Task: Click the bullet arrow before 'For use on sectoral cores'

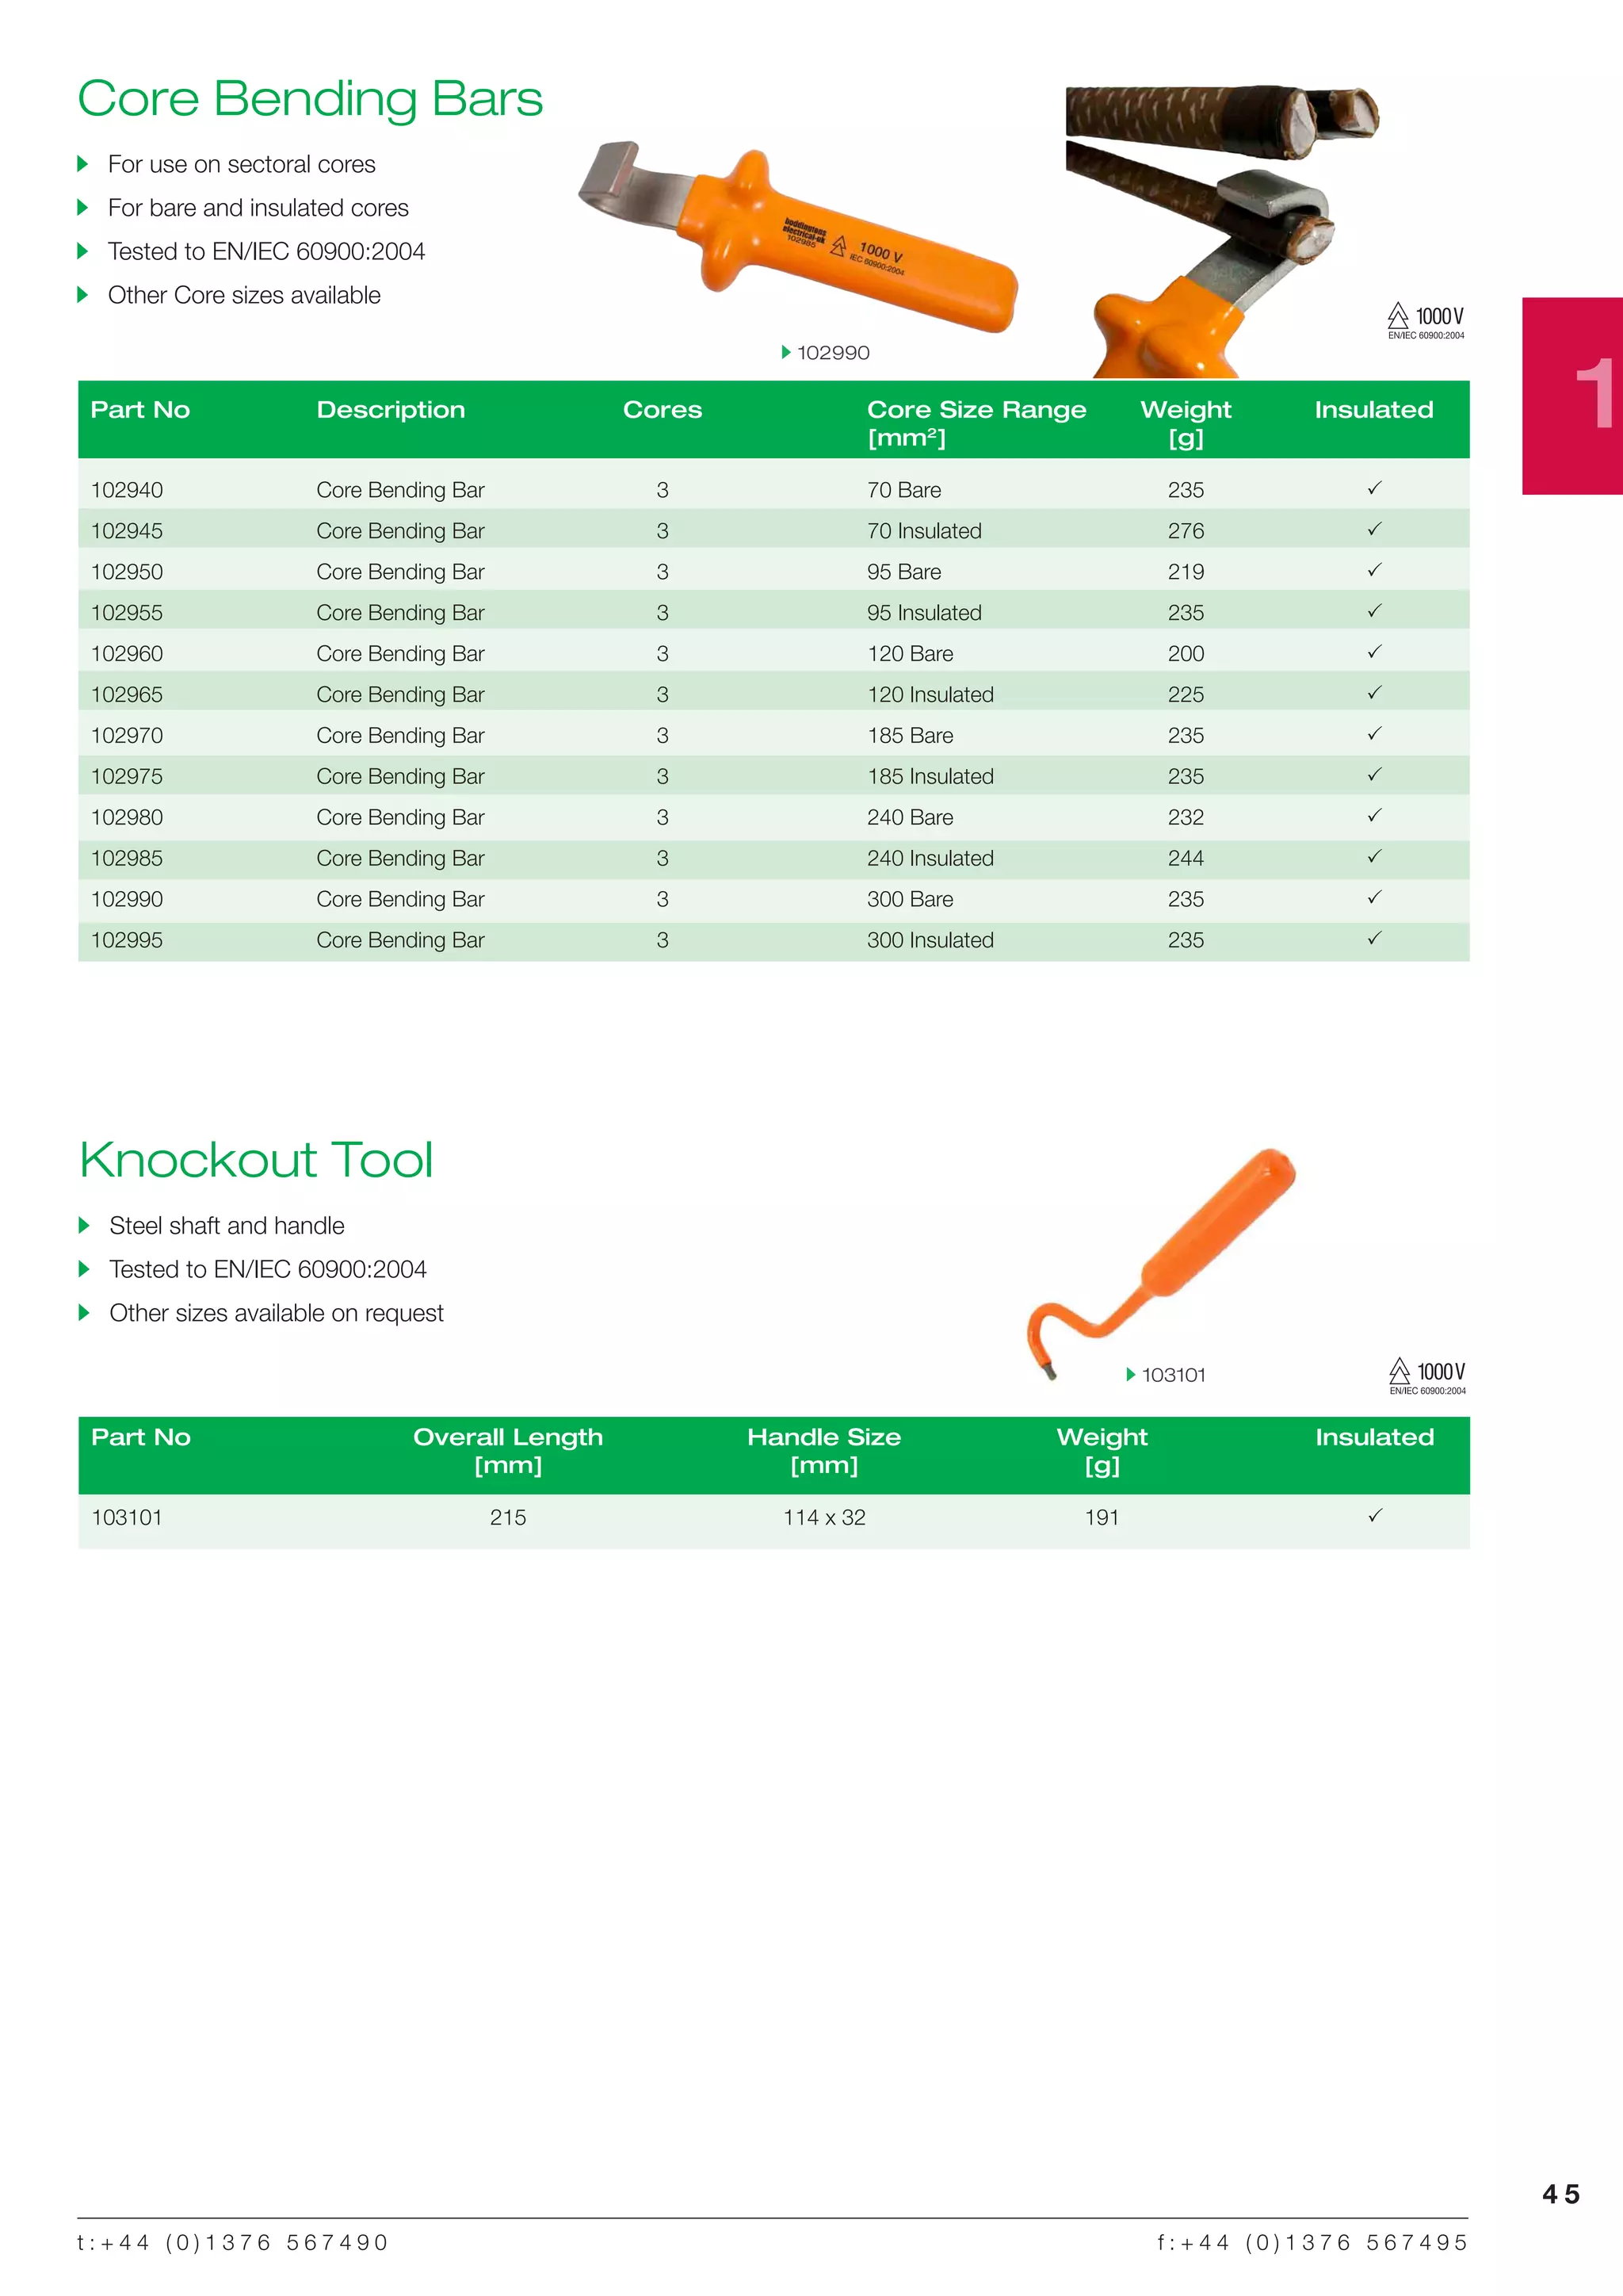Action: coord(83,164)
